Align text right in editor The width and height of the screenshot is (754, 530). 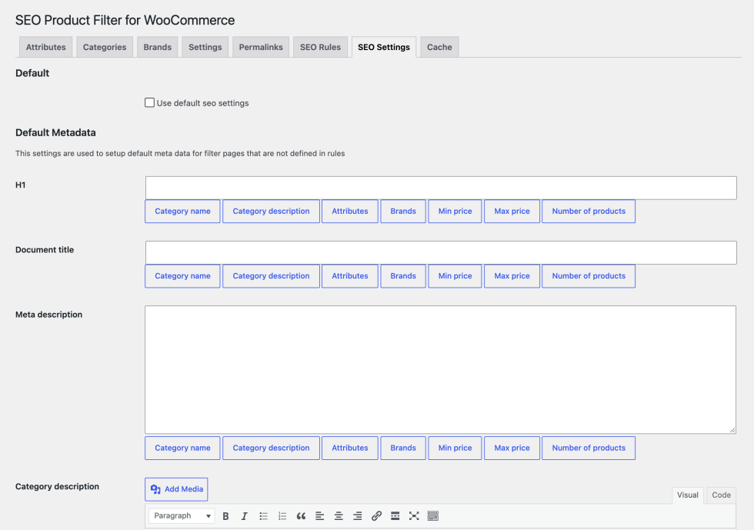(357, 516)
